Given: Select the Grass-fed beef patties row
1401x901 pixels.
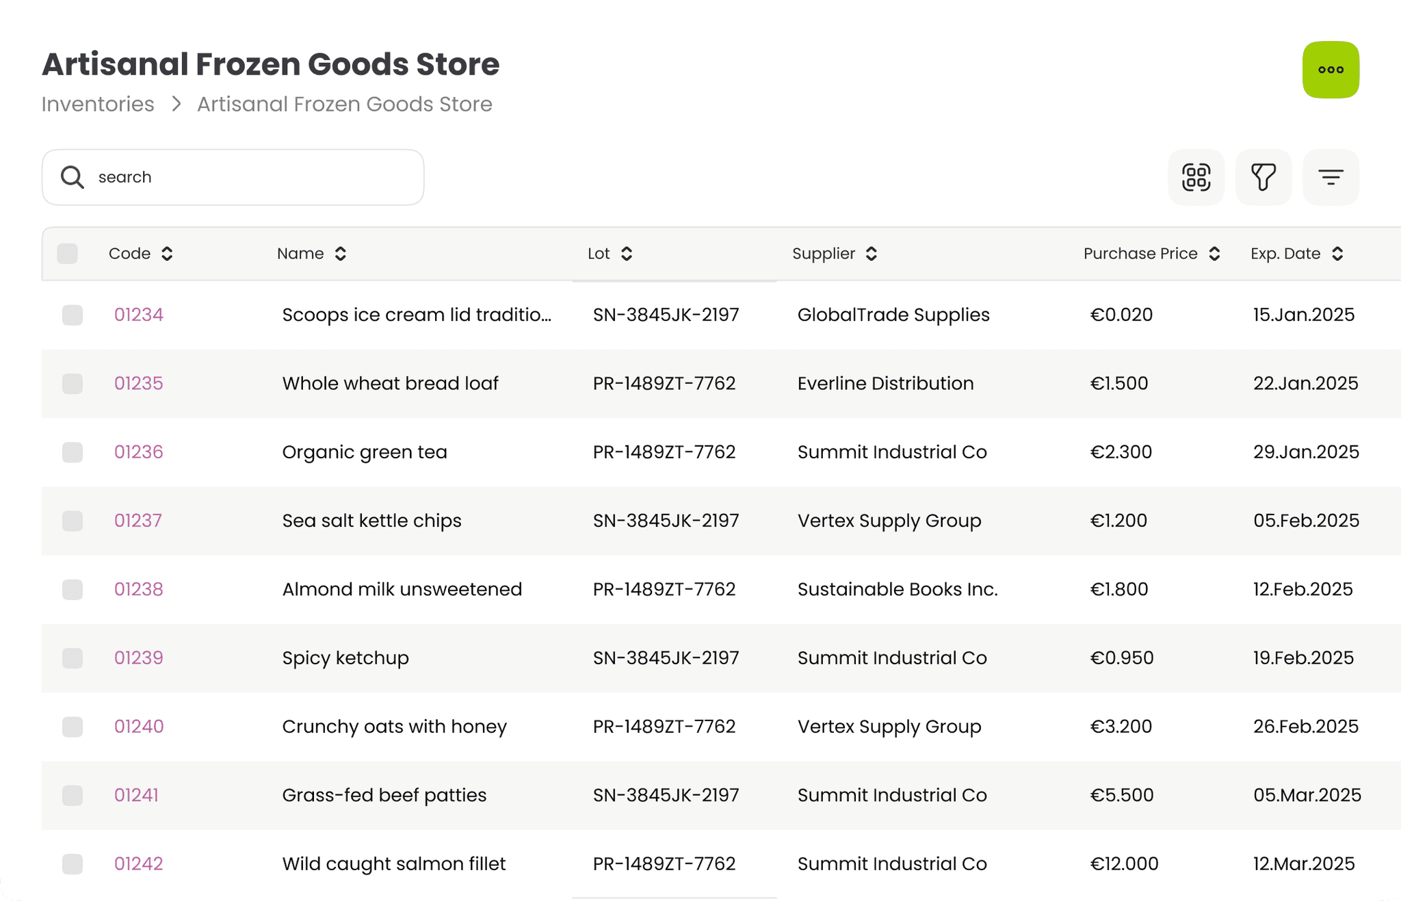Looking at the screenshot, I should click(71, 795).
